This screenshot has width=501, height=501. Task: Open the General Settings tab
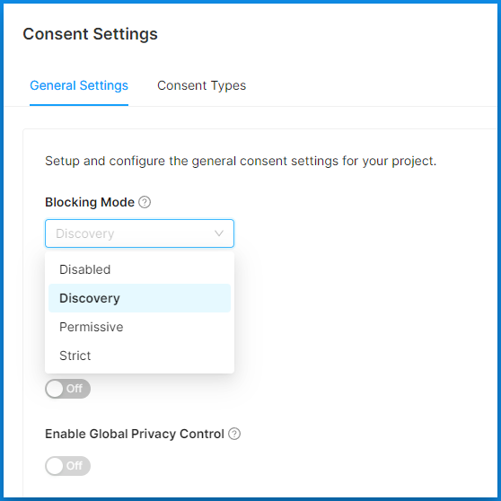click(x=79, y=85)
